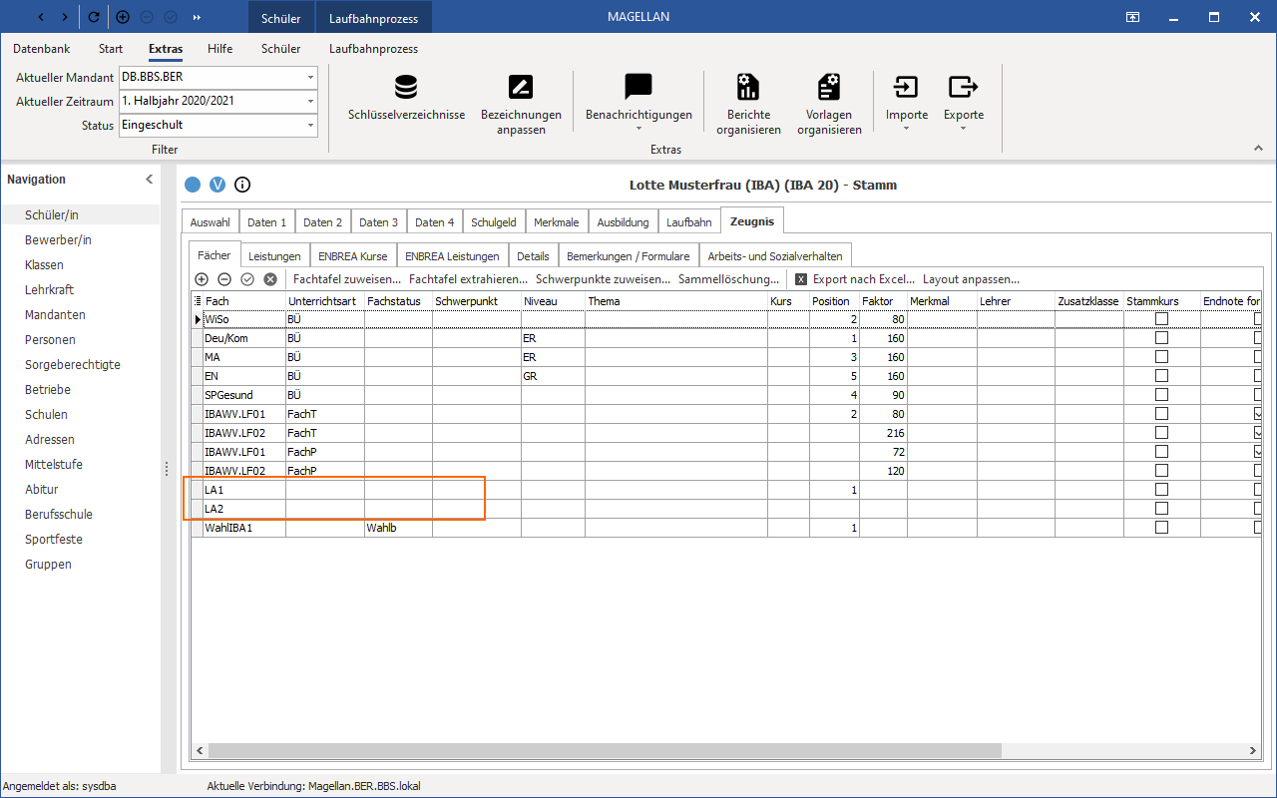Image resolution: width=1277 pixels, height=798 pixels.
Task: Click Fachtafel zuweisen button
Action: click(x=347, y=279)
